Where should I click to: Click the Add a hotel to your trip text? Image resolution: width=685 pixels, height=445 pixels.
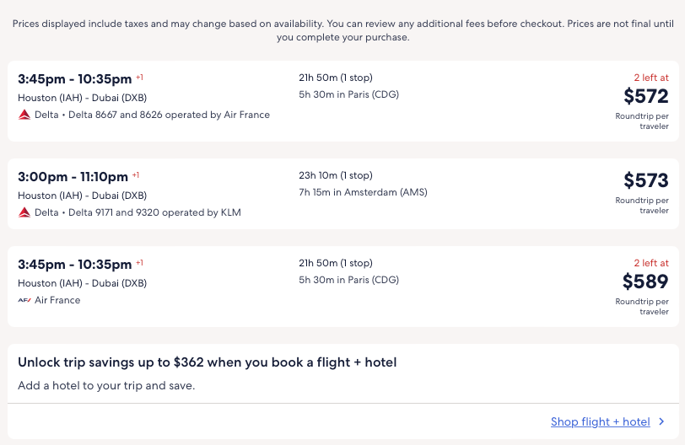(x=106, y=386)
